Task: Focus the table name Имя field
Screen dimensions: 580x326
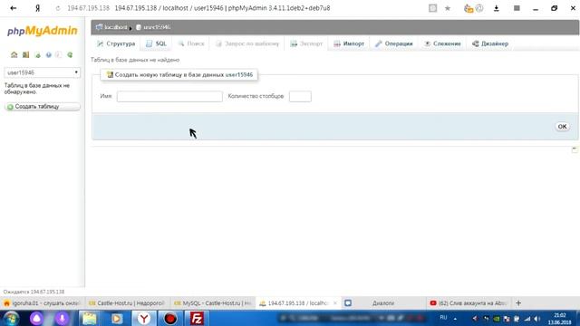Action: [169, 97]
